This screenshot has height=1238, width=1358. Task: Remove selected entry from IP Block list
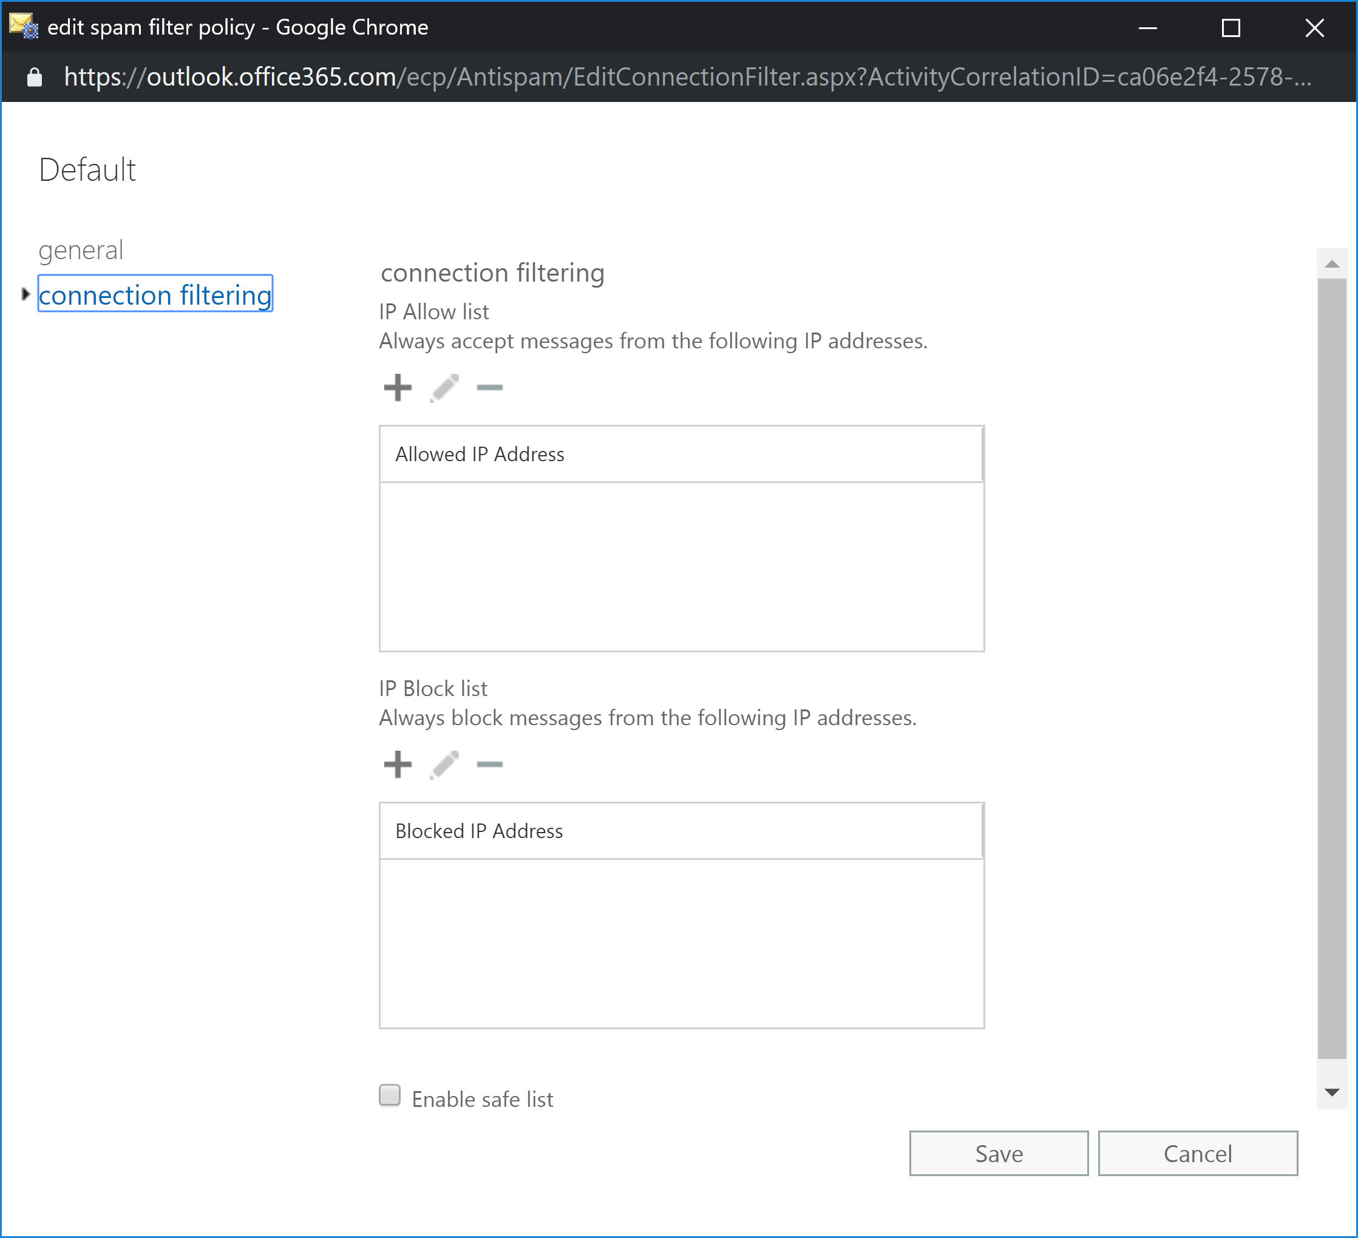pos(490,764)
